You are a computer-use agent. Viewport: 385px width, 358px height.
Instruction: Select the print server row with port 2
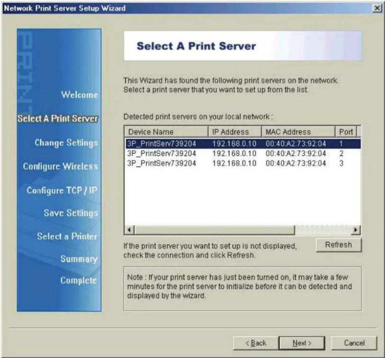pyautogui.click(x=243, y=154)
